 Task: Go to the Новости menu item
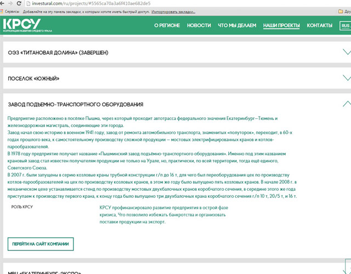tap(199, 26)
